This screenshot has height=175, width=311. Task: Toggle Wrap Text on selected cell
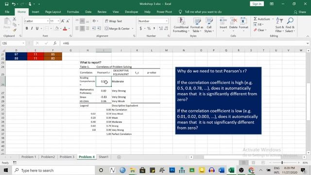tap(113, 21)
